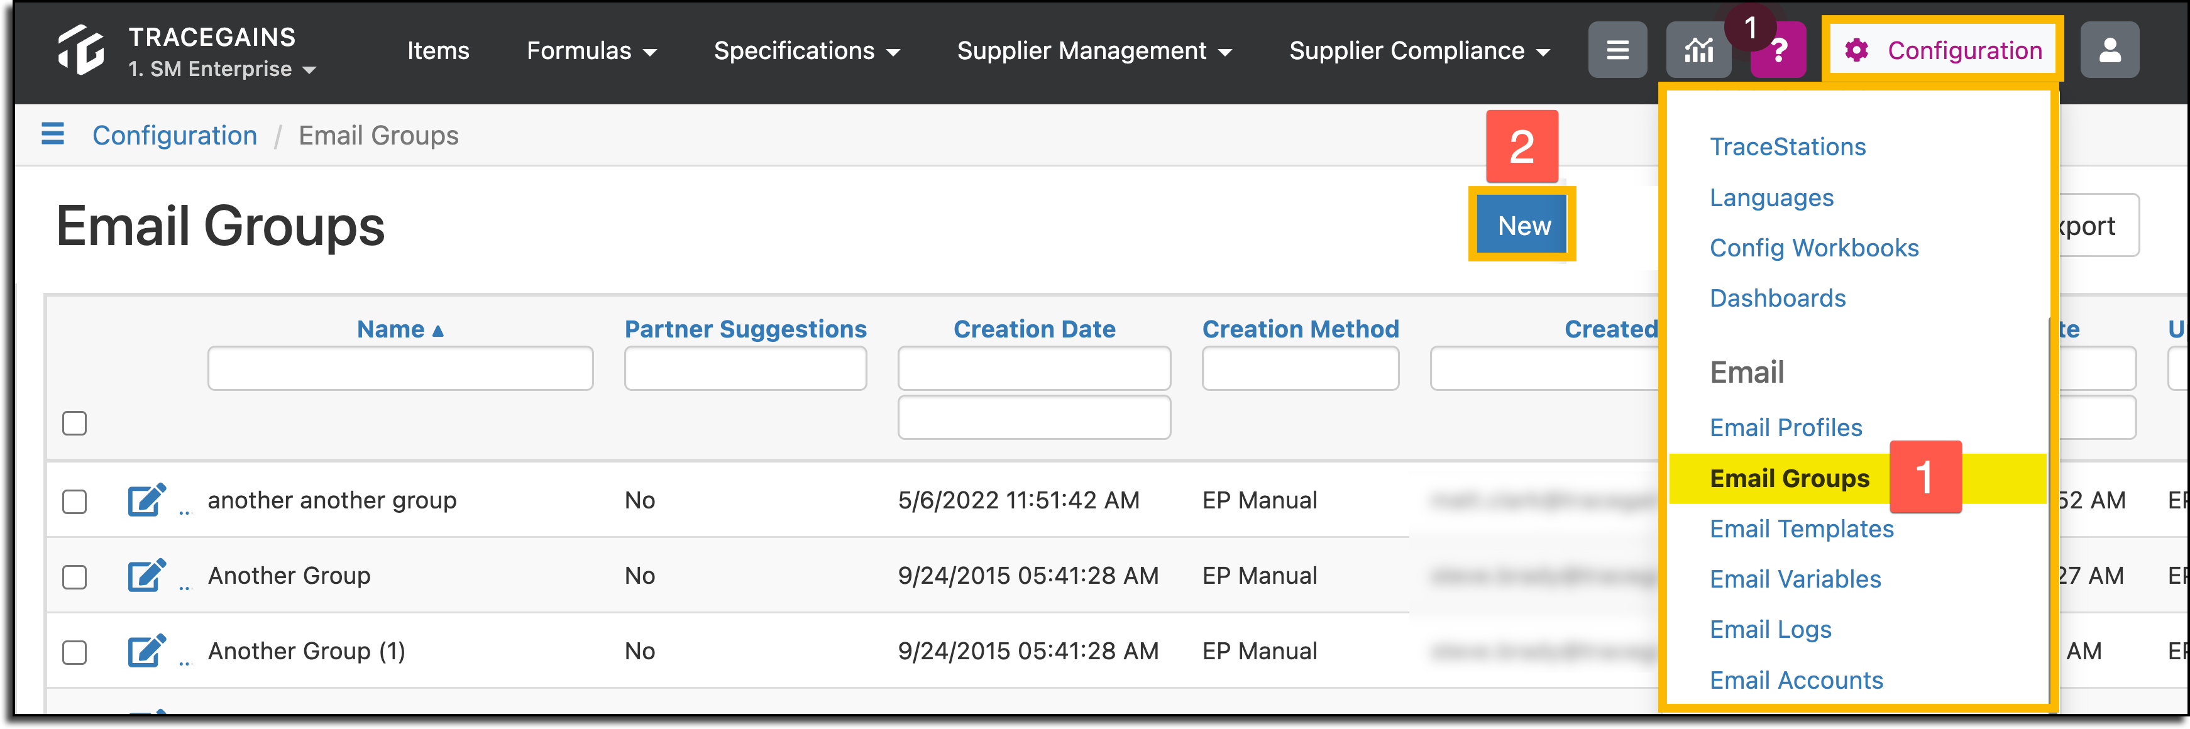Edit the 'Another Group (1)' row

[146, 651]
